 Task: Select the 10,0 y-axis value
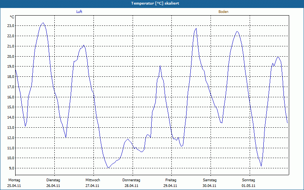(11, 158)
